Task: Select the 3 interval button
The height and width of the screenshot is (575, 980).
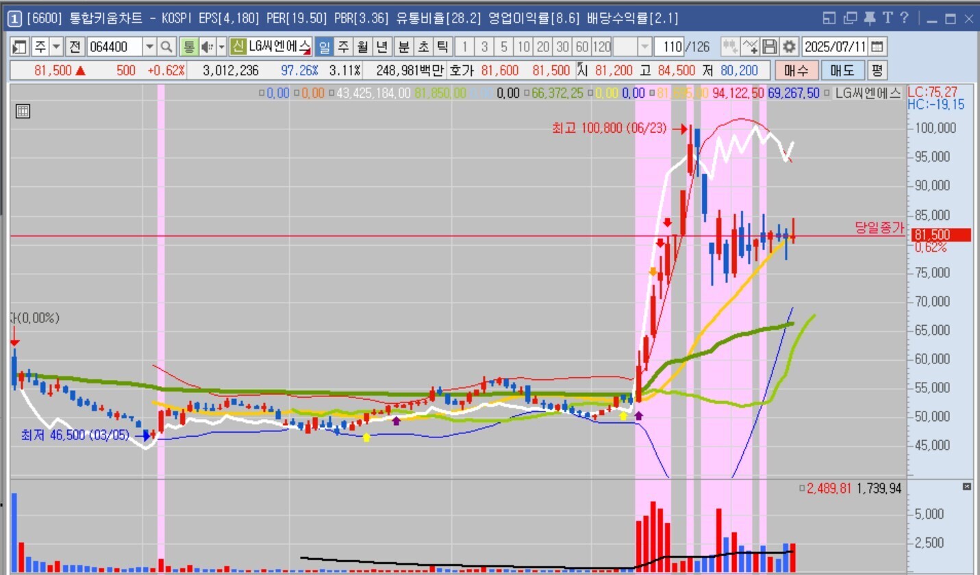Action: click(x=484, y=47)
